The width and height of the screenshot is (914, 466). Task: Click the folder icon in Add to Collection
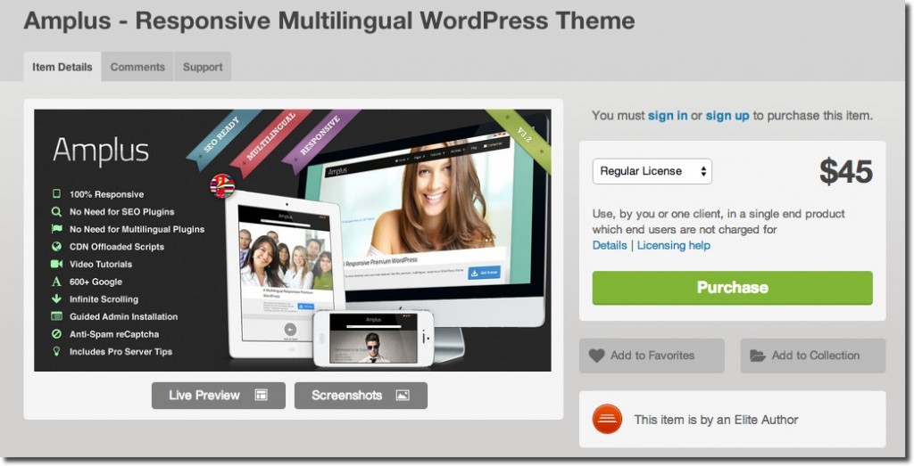[x=757, y=356]
